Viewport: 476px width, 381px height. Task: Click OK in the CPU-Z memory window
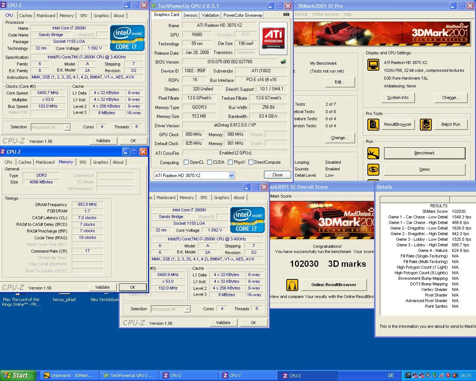(132, 287)
